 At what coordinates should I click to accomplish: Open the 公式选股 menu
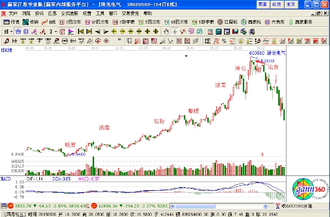(x=70, y=14)
